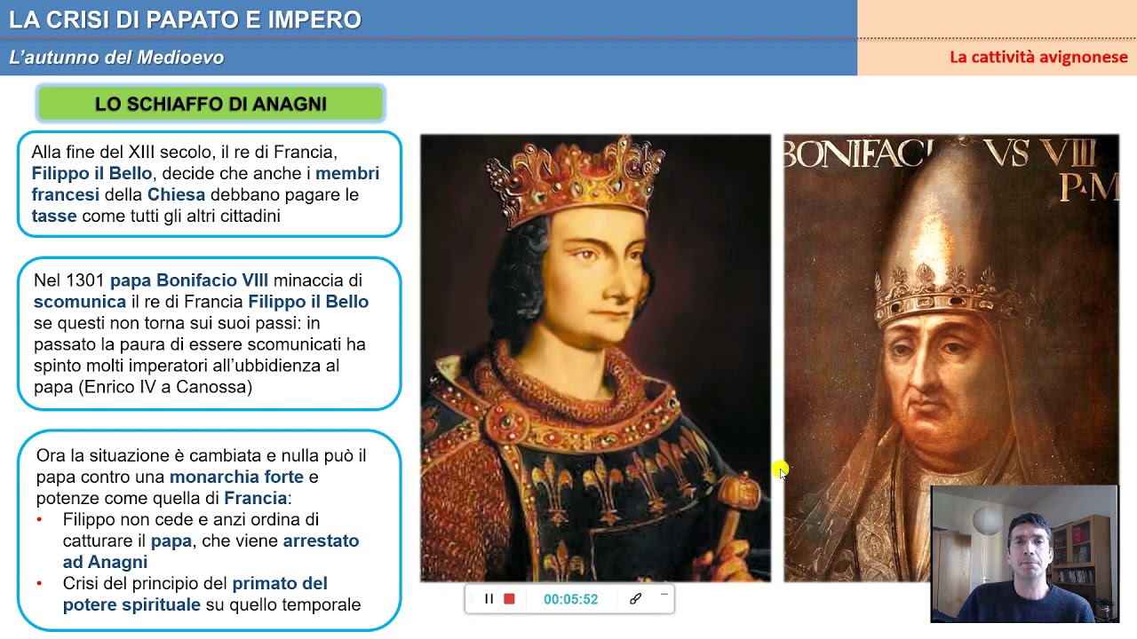Click the bold word 'scomunica'
Image resolution: width=1137 pixels, height=639 pixels.
[80, 302]
